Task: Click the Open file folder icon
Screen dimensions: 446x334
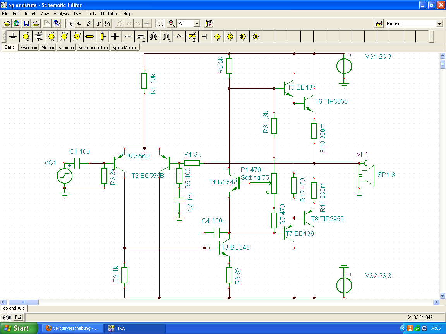Action: [x=7, y=24]
